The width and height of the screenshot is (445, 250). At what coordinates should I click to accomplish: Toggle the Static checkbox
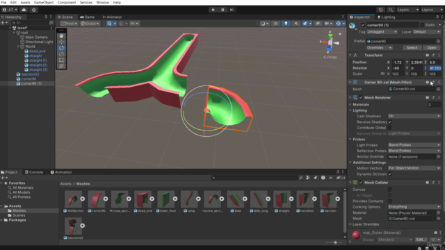[422, 25]
